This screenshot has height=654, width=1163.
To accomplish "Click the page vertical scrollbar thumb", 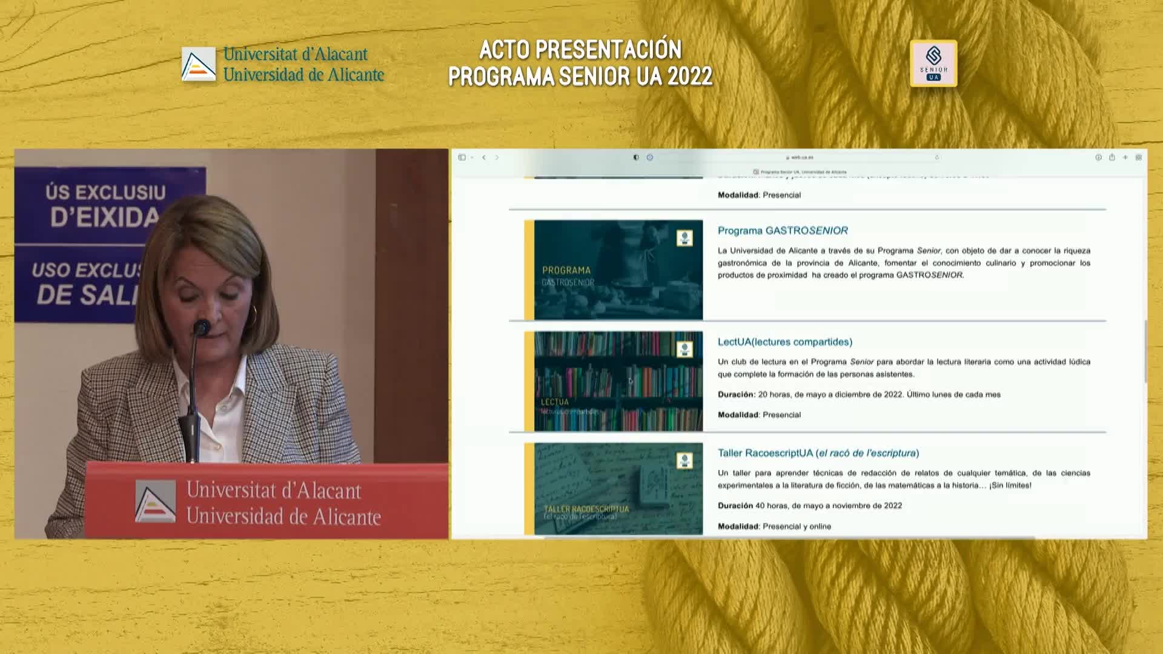I will (1145, 351).
